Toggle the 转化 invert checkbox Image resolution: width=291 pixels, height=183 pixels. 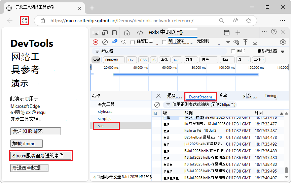point(233,51)
